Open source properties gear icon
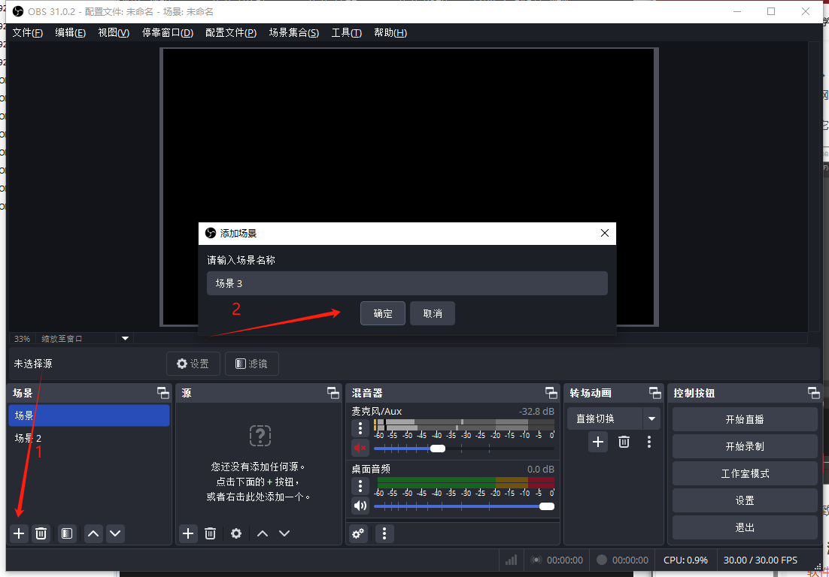The height and width of the screenshot is (577, 829). tap(236, 533)
